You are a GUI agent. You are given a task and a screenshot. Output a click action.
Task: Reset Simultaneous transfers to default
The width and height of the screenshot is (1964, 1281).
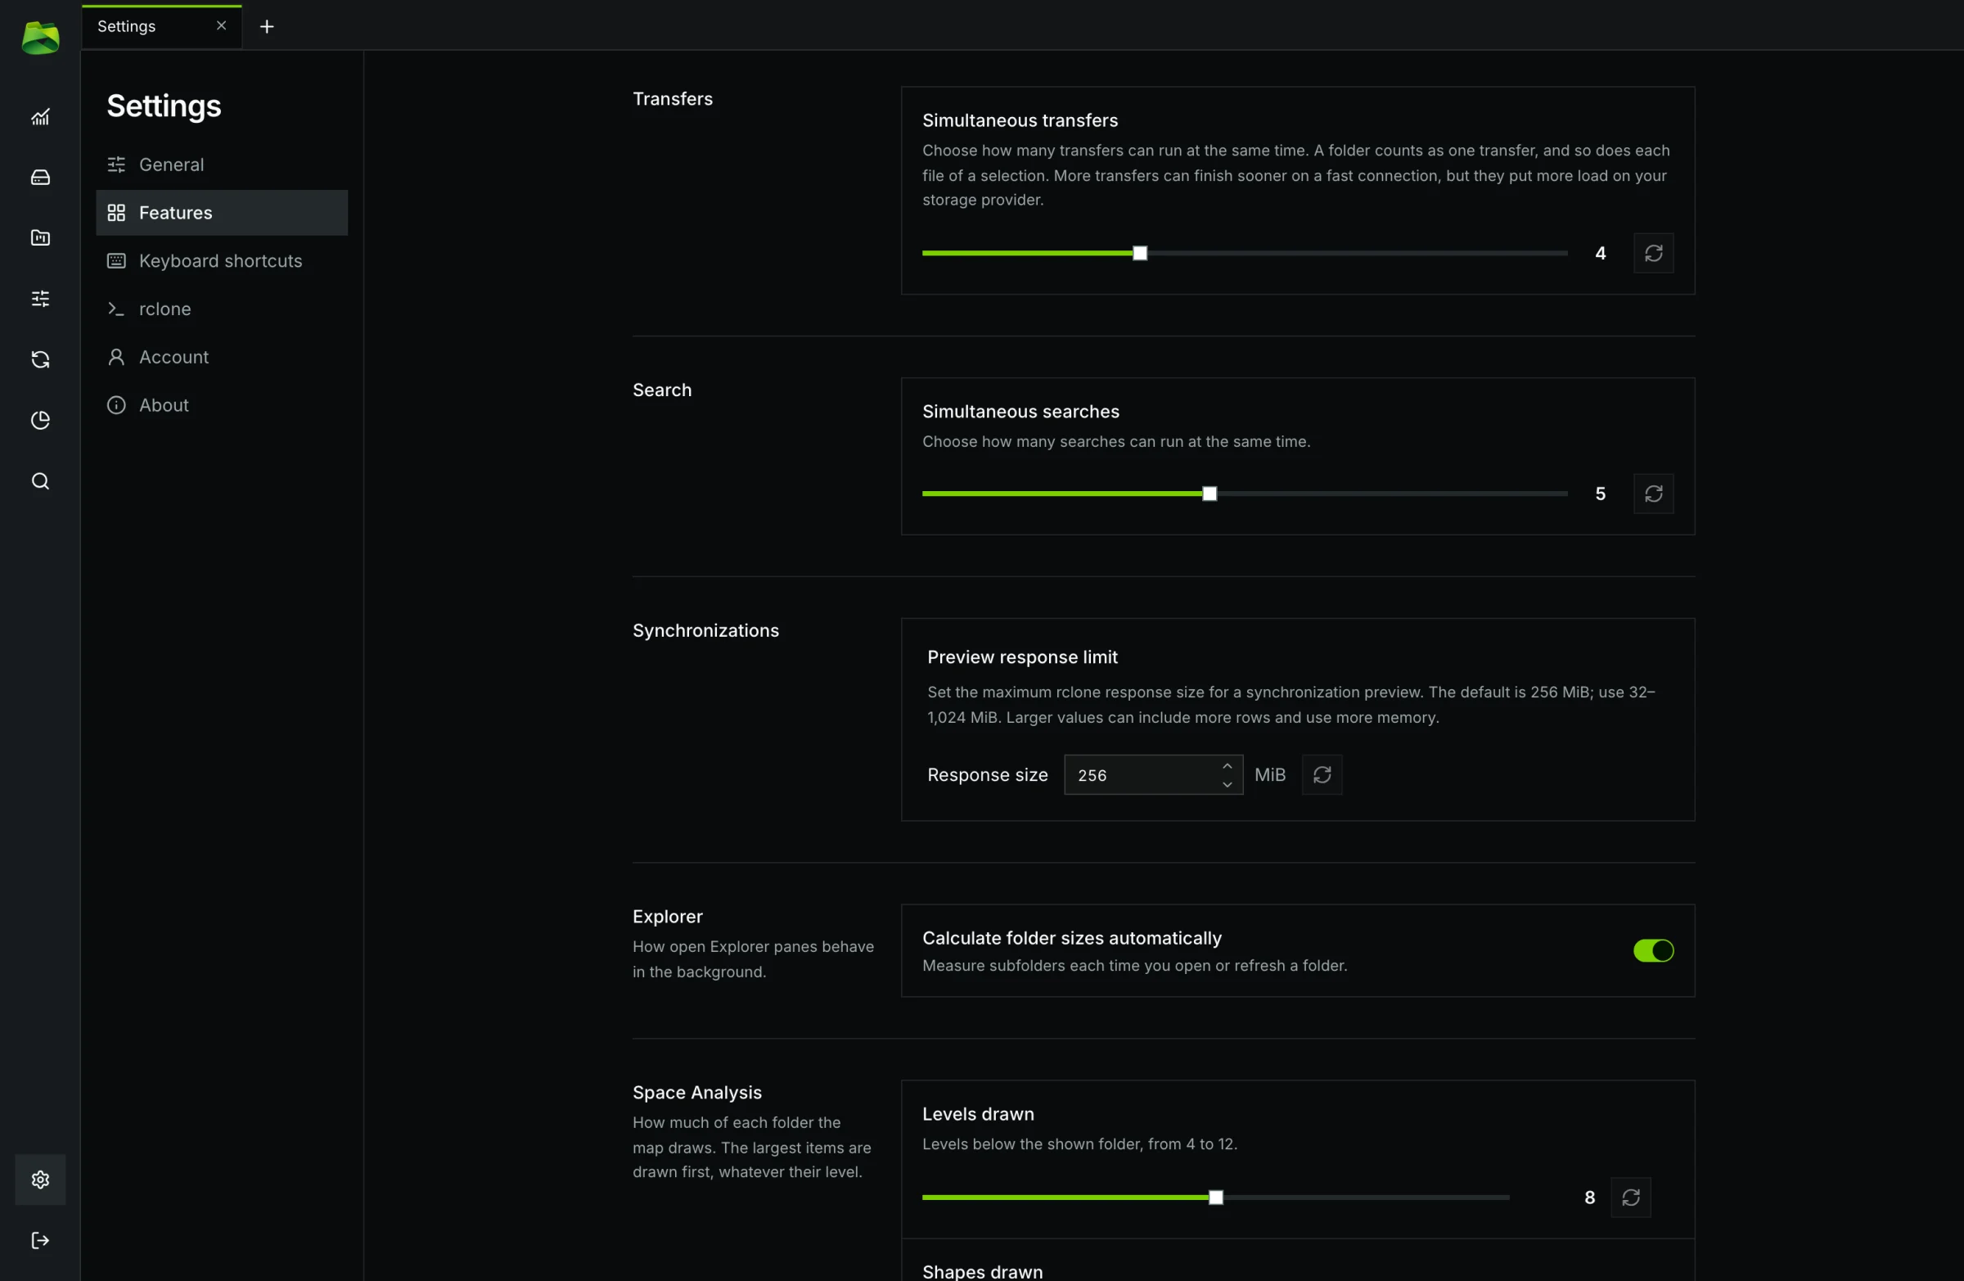pos(1654,254)
